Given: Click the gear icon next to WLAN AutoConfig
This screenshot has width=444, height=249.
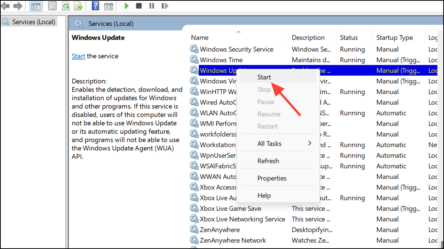Looking at the screenshot, I should pyautogui.click(x=194, y=113).
